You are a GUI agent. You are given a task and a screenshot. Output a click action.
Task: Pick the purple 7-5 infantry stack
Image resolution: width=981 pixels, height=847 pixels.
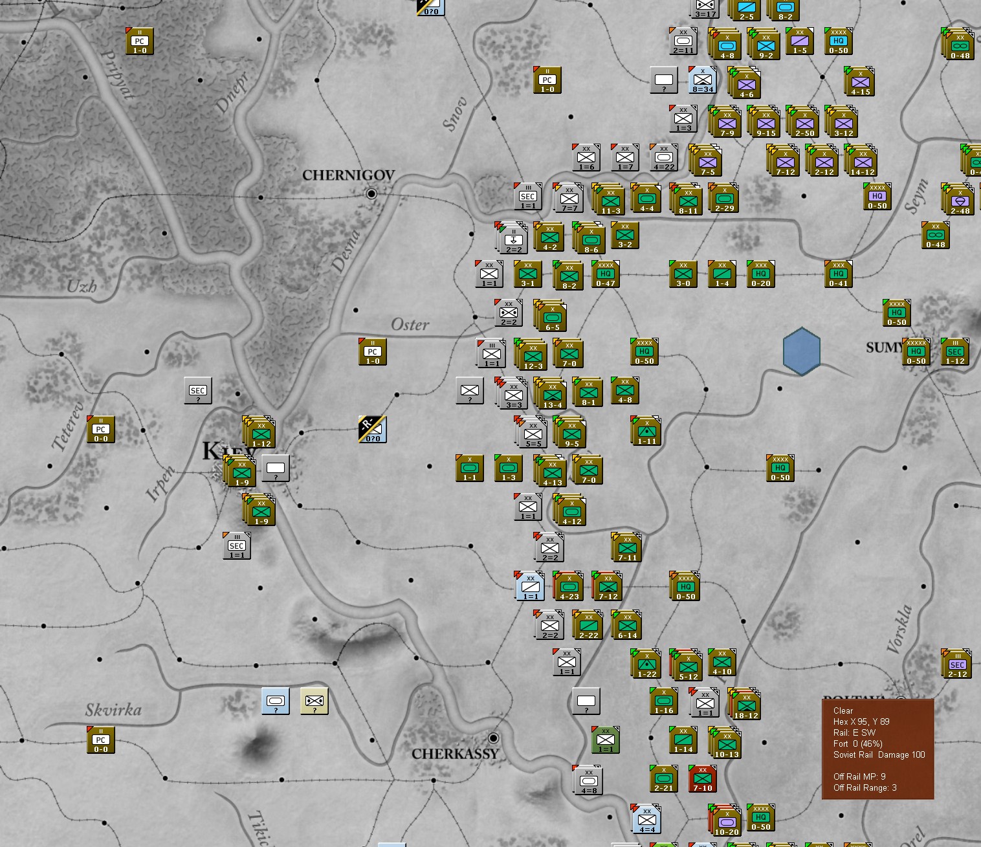coord(707,161)
